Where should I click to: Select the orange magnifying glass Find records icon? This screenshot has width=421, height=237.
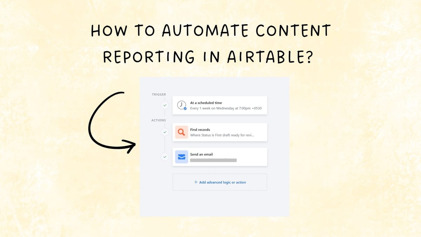pyautogui.click(x=181, y=132)
